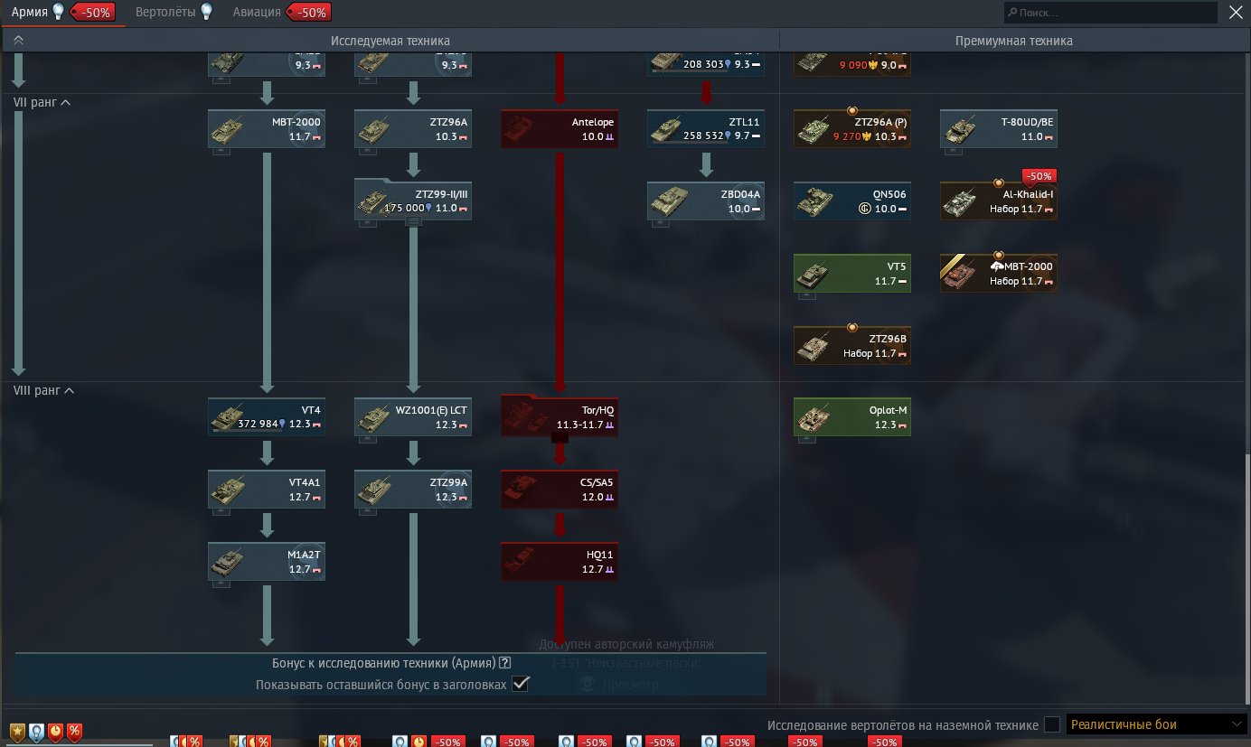Select the ZTL11 vehicle card
This screenshot has height=747, width=1251.
click(706, 129)
